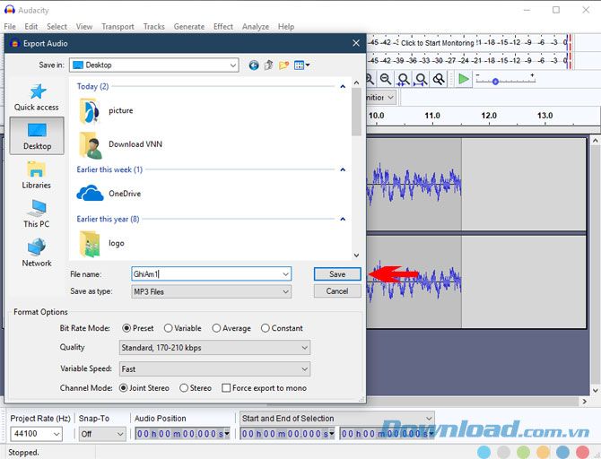The height and width of the screenshot is (459, 601).
Task: Click scroll-down arrow in file list
Action: tap(356, 255)
